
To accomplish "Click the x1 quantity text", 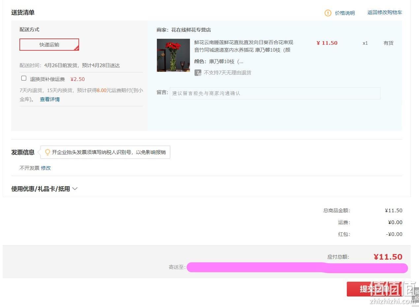I will tap(365, 43).
